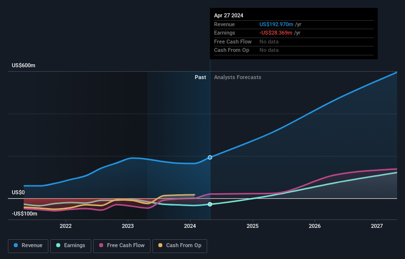Screen dimensions: 405x259
Task: Click the 2026 x-axis label
Action: point(315,226)
